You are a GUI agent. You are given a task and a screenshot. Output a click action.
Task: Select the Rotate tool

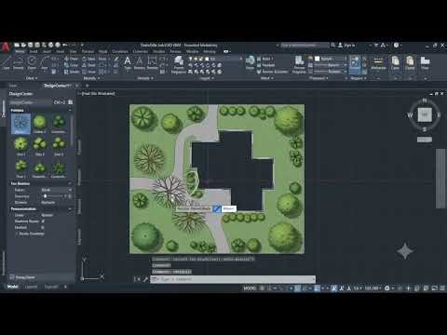pos(88,59)
